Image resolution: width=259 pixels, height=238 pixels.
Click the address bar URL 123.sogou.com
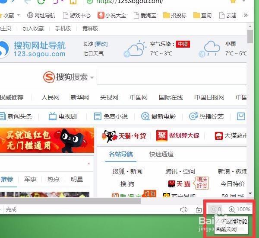[129, 1]
